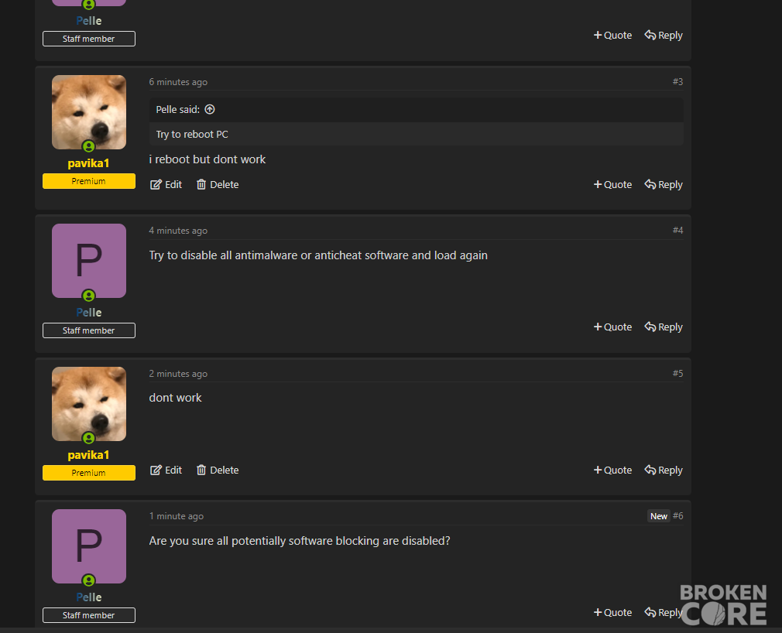Click the jump-to-original arrow icon beside 'Pelle said:'
This screenshot has height=633, width=782.
click(x=210, y=109)
